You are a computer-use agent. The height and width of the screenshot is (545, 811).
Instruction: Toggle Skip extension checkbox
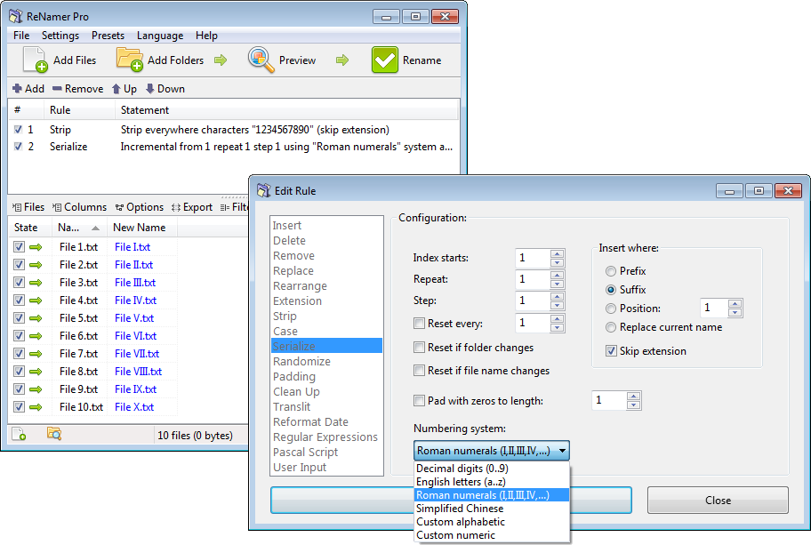tap(611, 351)
